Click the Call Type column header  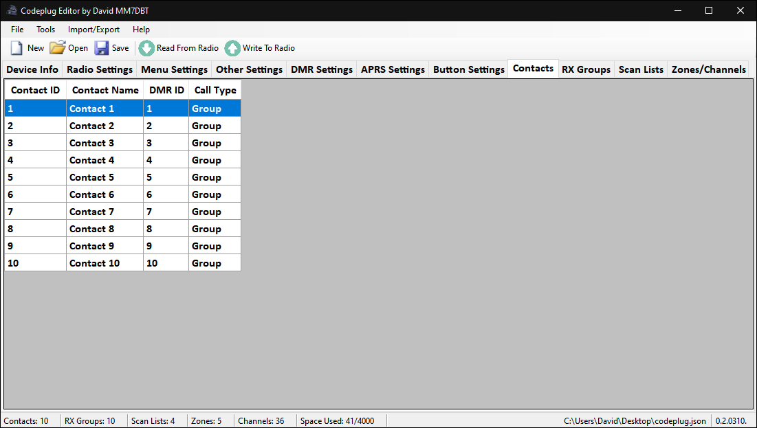tap(215, 90)
